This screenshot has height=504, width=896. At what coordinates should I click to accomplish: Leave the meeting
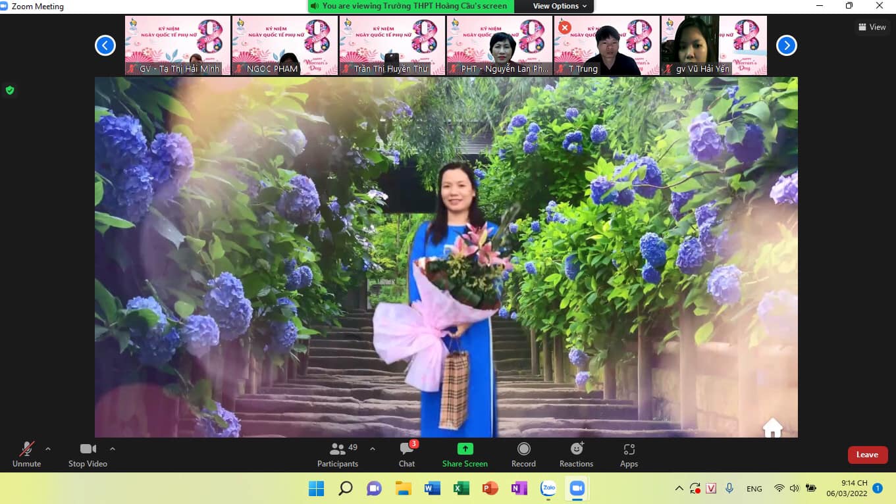867,455
